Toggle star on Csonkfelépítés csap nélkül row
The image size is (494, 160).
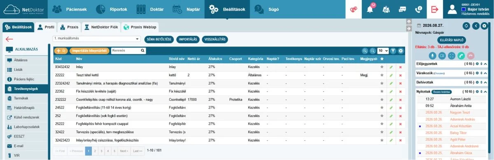coord(382,100)
